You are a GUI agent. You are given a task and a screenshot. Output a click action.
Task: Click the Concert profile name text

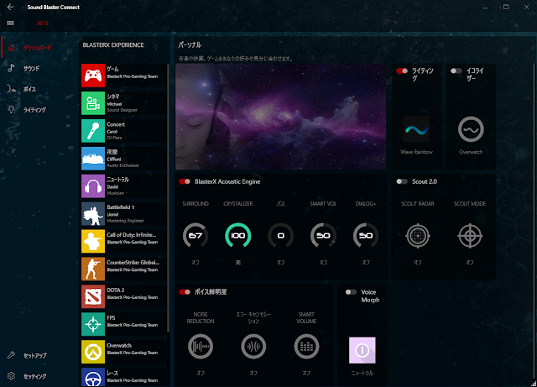click(116, 124)
